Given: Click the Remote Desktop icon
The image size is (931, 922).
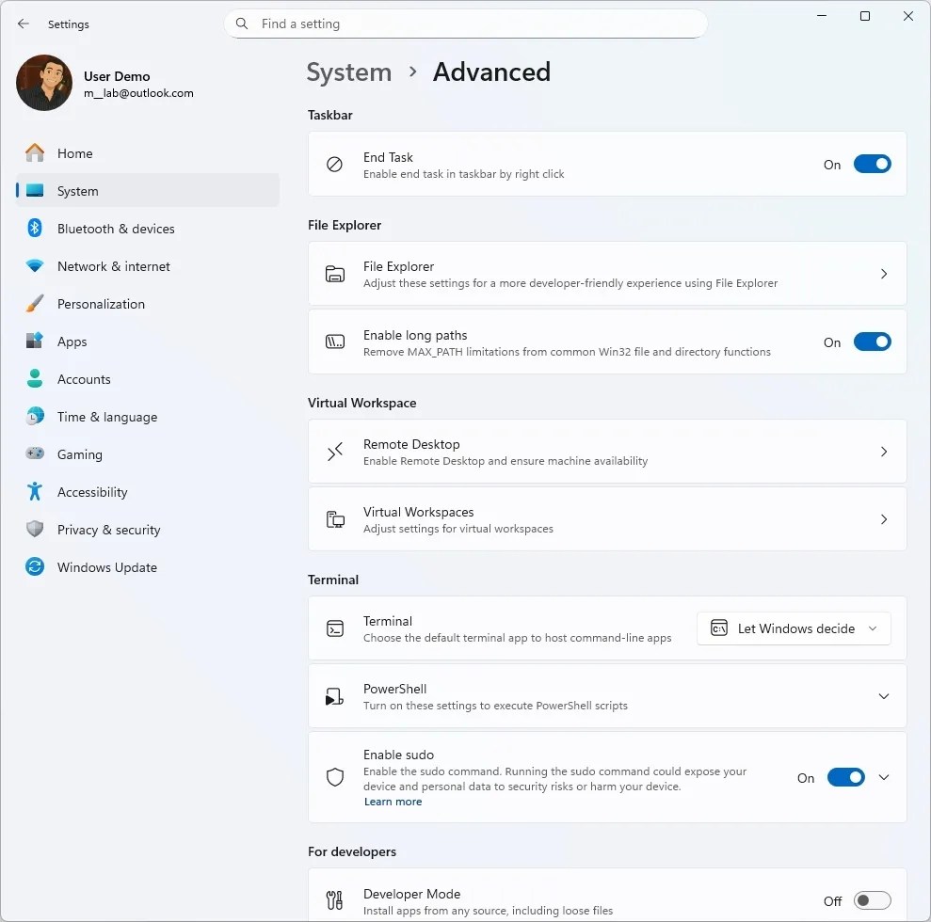Looking at the screenshot, I should click(334, 451).
